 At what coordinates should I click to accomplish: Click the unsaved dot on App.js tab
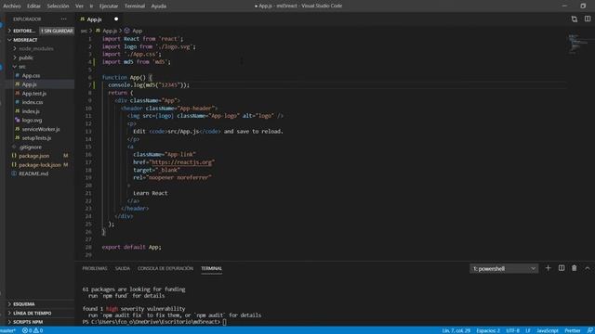[x=116, y=19]
